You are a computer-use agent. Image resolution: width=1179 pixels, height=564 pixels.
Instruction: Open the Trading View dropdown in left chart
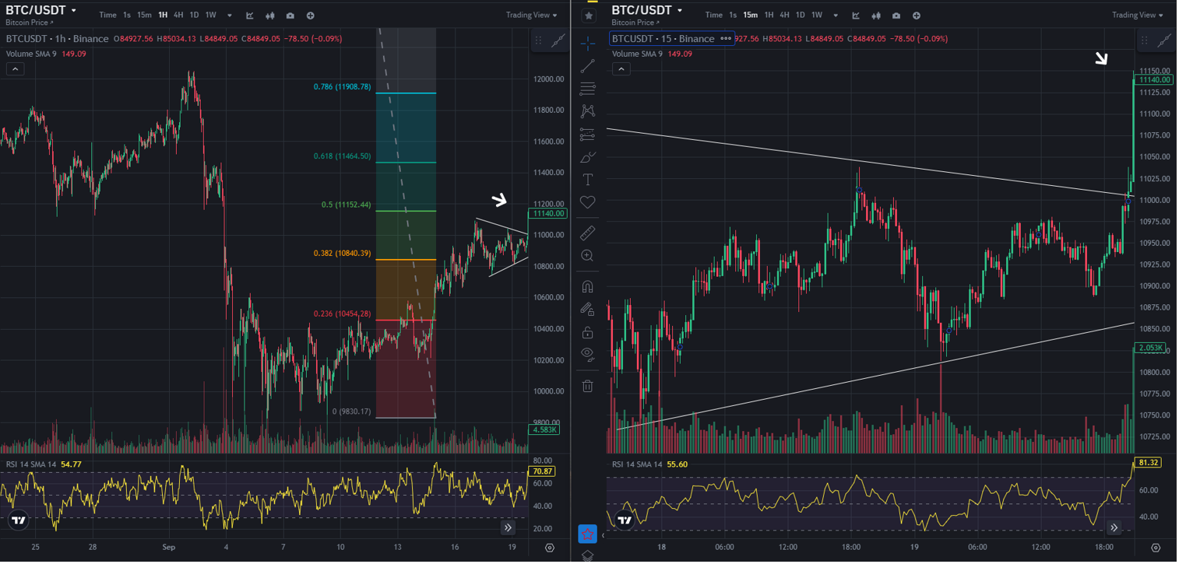(532, 15)
